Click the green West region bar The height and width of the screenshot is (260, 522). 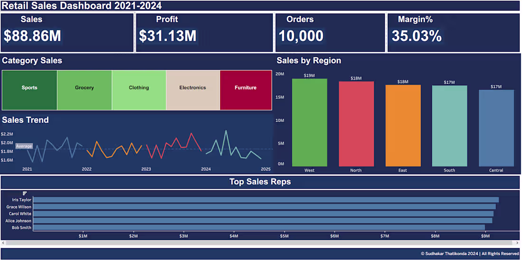[309, 122]
